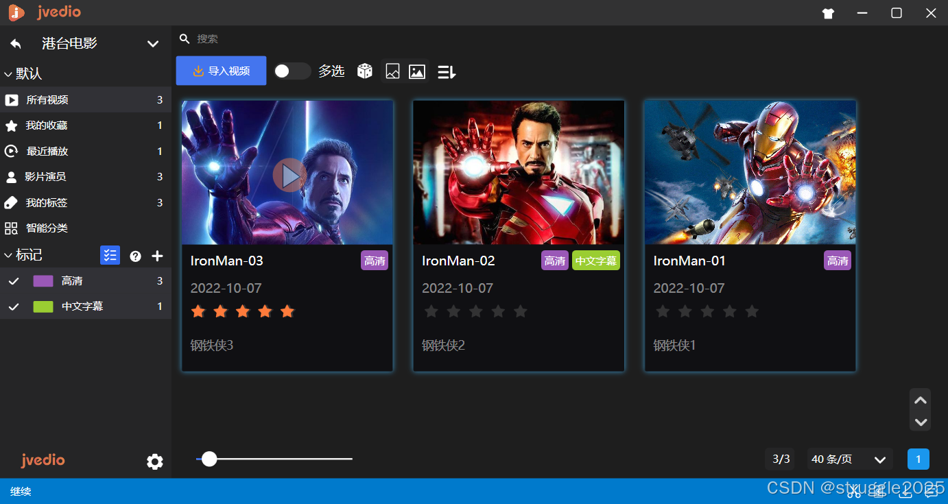Image resolution: width=948 pixels, height=504 pixels.
Task: Click the 钢铁侠1 description text
Action: (675, 346)
